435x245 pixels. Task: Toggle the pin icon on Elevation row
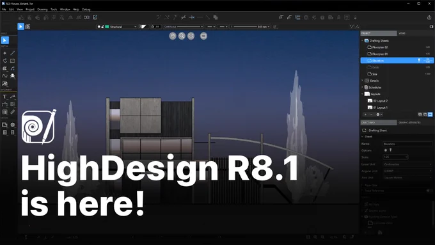419,60
